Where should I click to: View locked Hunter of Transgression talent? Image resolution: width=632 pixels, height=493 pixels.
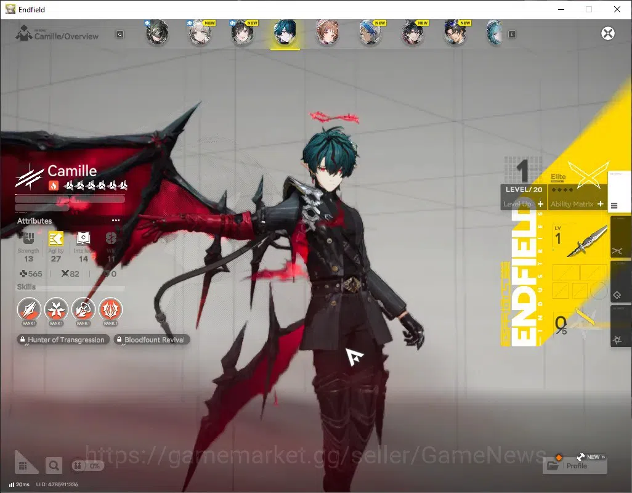pos(63,340)
